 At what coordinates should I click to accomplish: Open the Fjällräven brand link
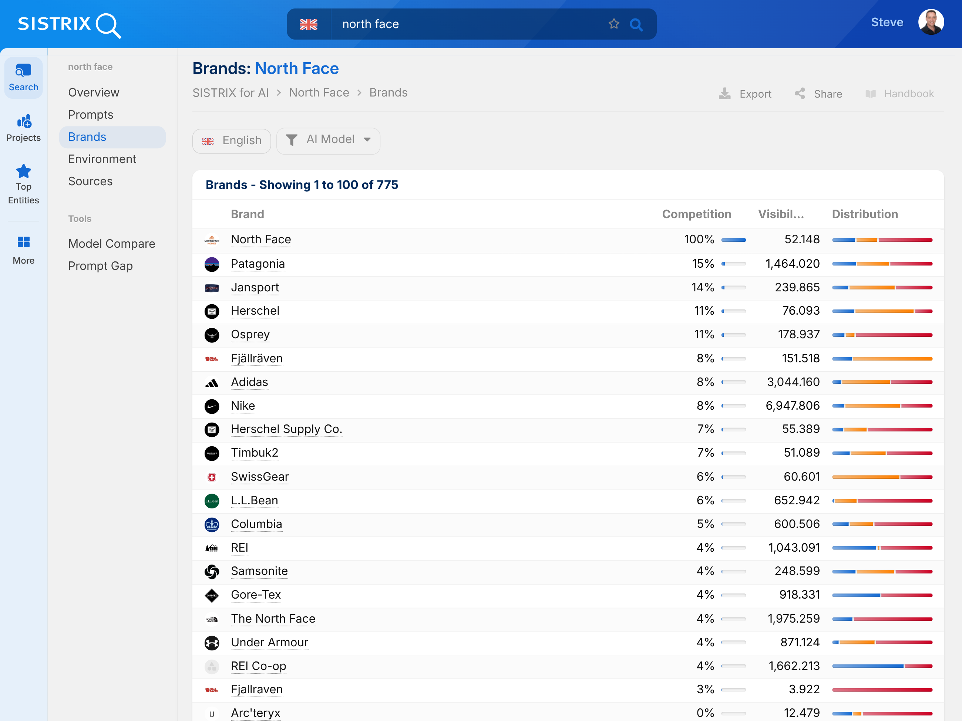click(x=256, y=359)
